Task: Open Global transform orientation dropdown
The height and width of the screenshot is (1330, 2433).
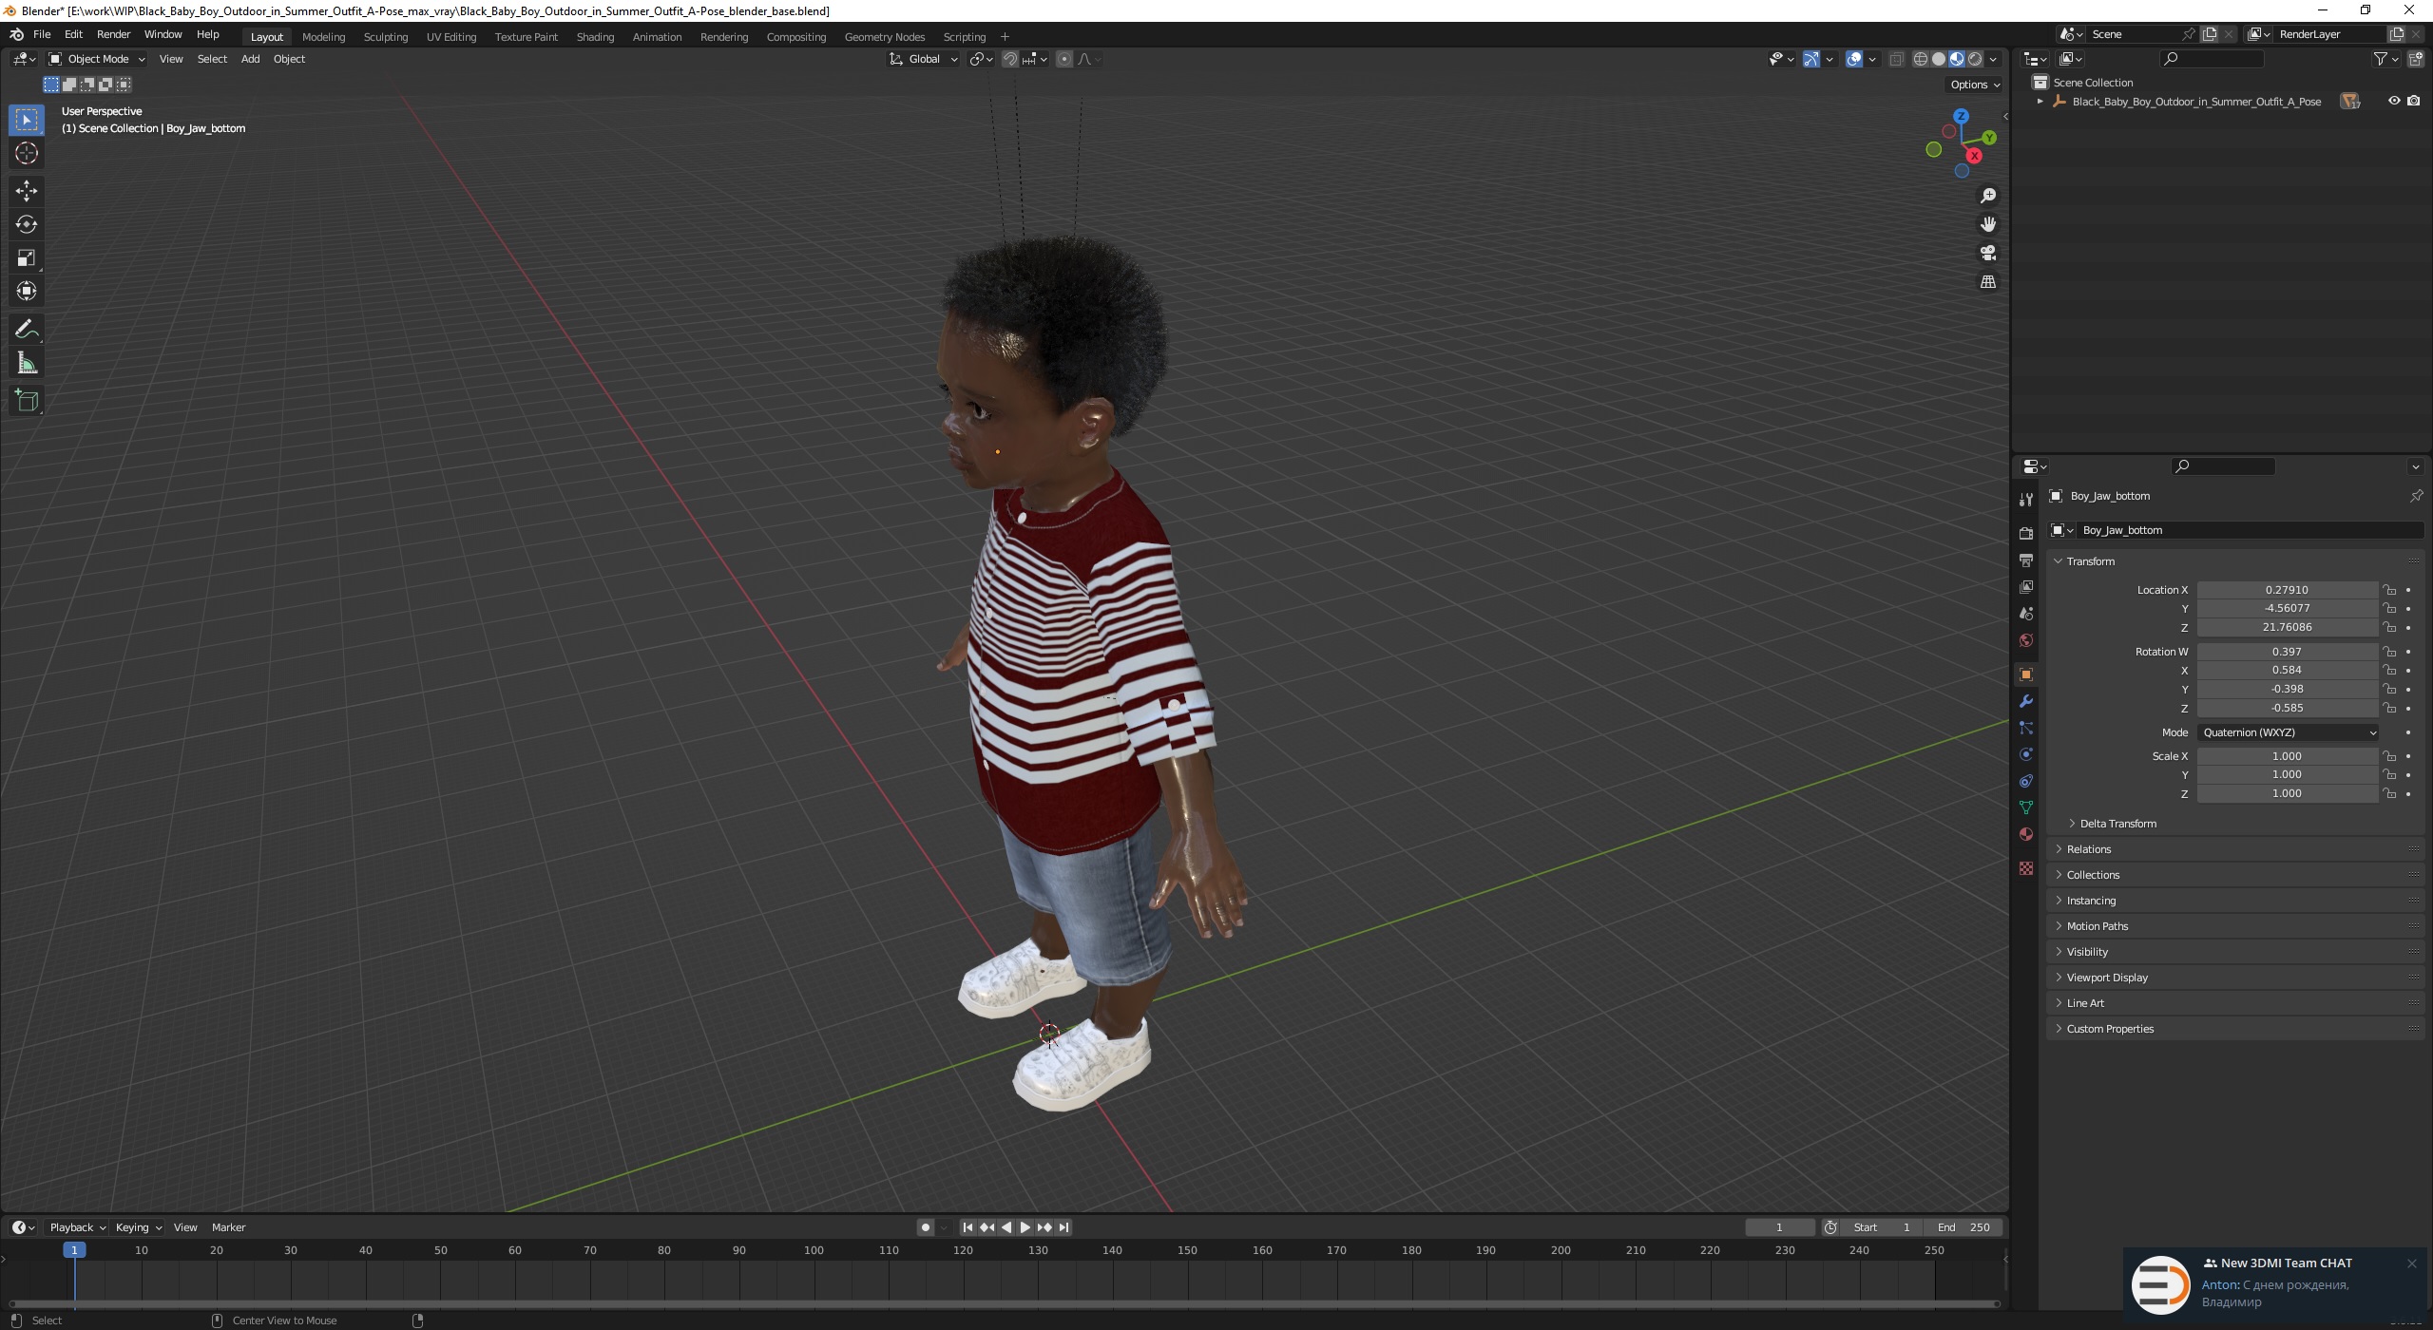Action: pos(924,59)
